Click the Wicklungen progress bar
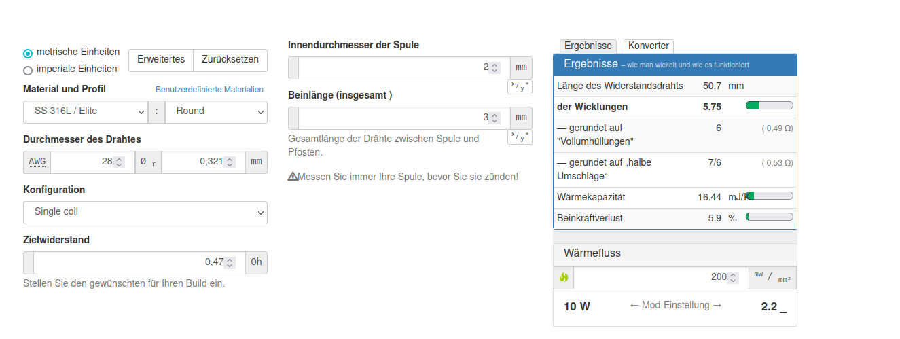This screenshot has height=339, width=900. tap(769, 107)
